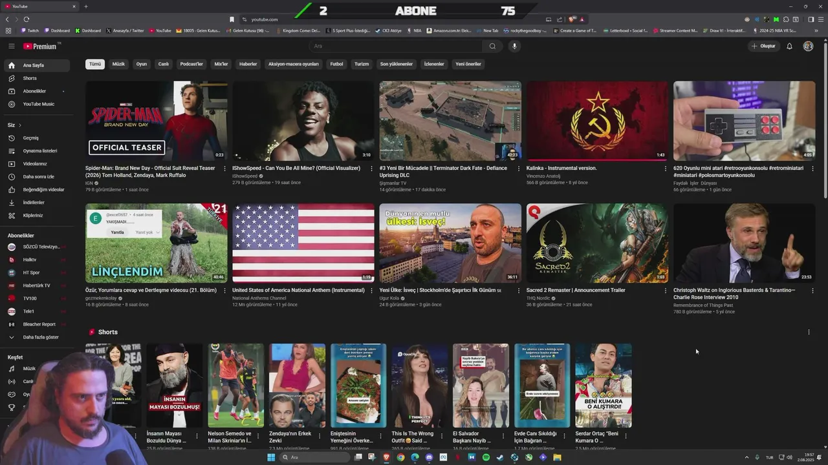This screenshot has width=828, height=465.
Task: Open options menu for Sacred 2 video
Action: click(665, 291)
